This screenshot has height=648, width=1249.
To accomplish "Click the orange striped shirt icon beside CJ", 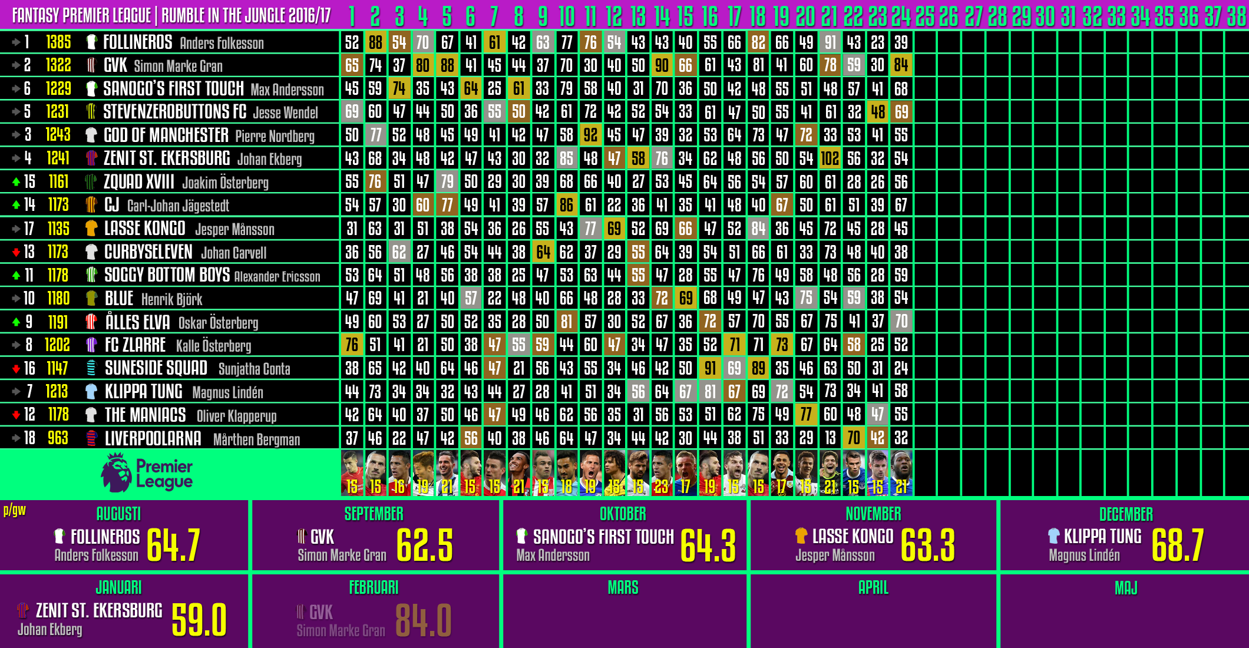I will coord(91,204).
